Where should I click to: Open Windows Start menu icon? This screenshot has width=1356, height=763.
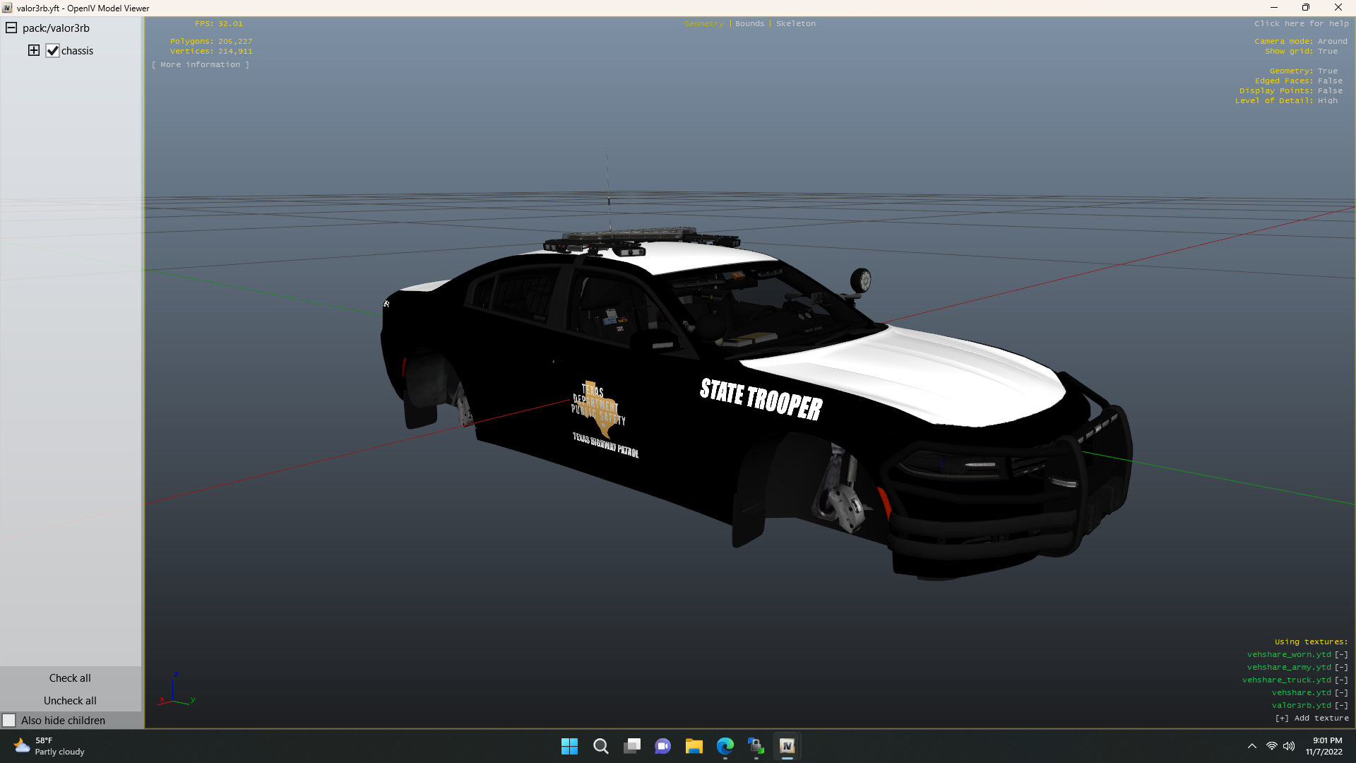(569, 746)
